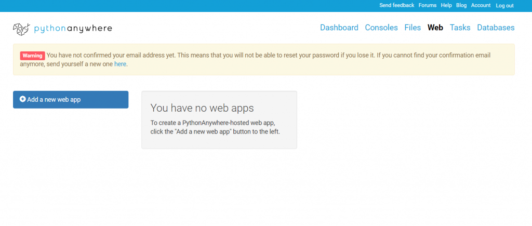Click the plus icon on Add a new web app
This screenshot has height=226, width=532.
[23, 99]
